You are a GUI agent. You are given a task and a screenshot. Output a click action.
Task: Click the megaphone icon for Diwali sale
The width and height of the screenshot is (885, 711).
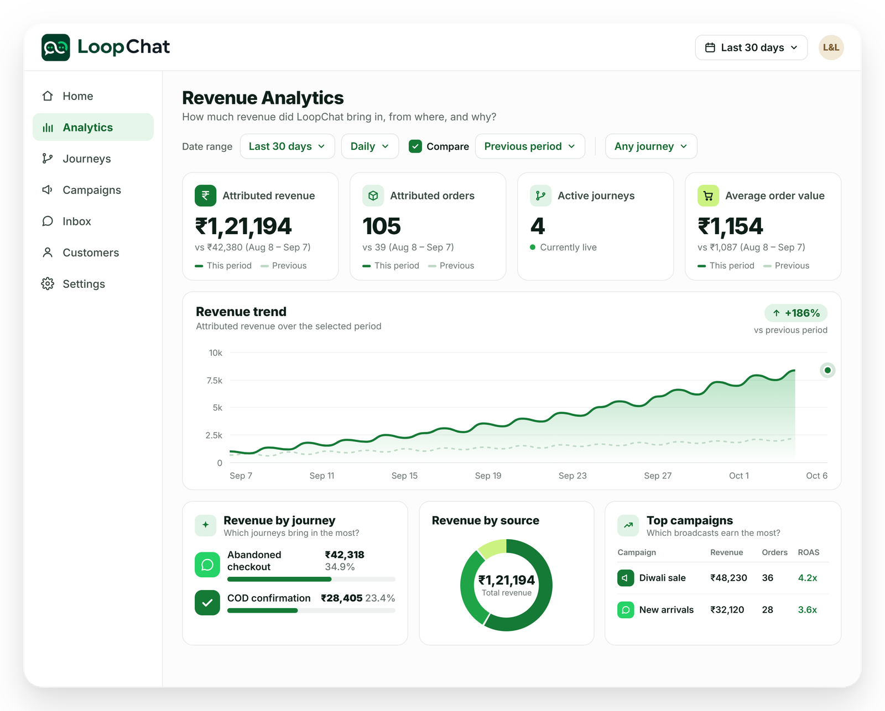click(x=626, y=578)
